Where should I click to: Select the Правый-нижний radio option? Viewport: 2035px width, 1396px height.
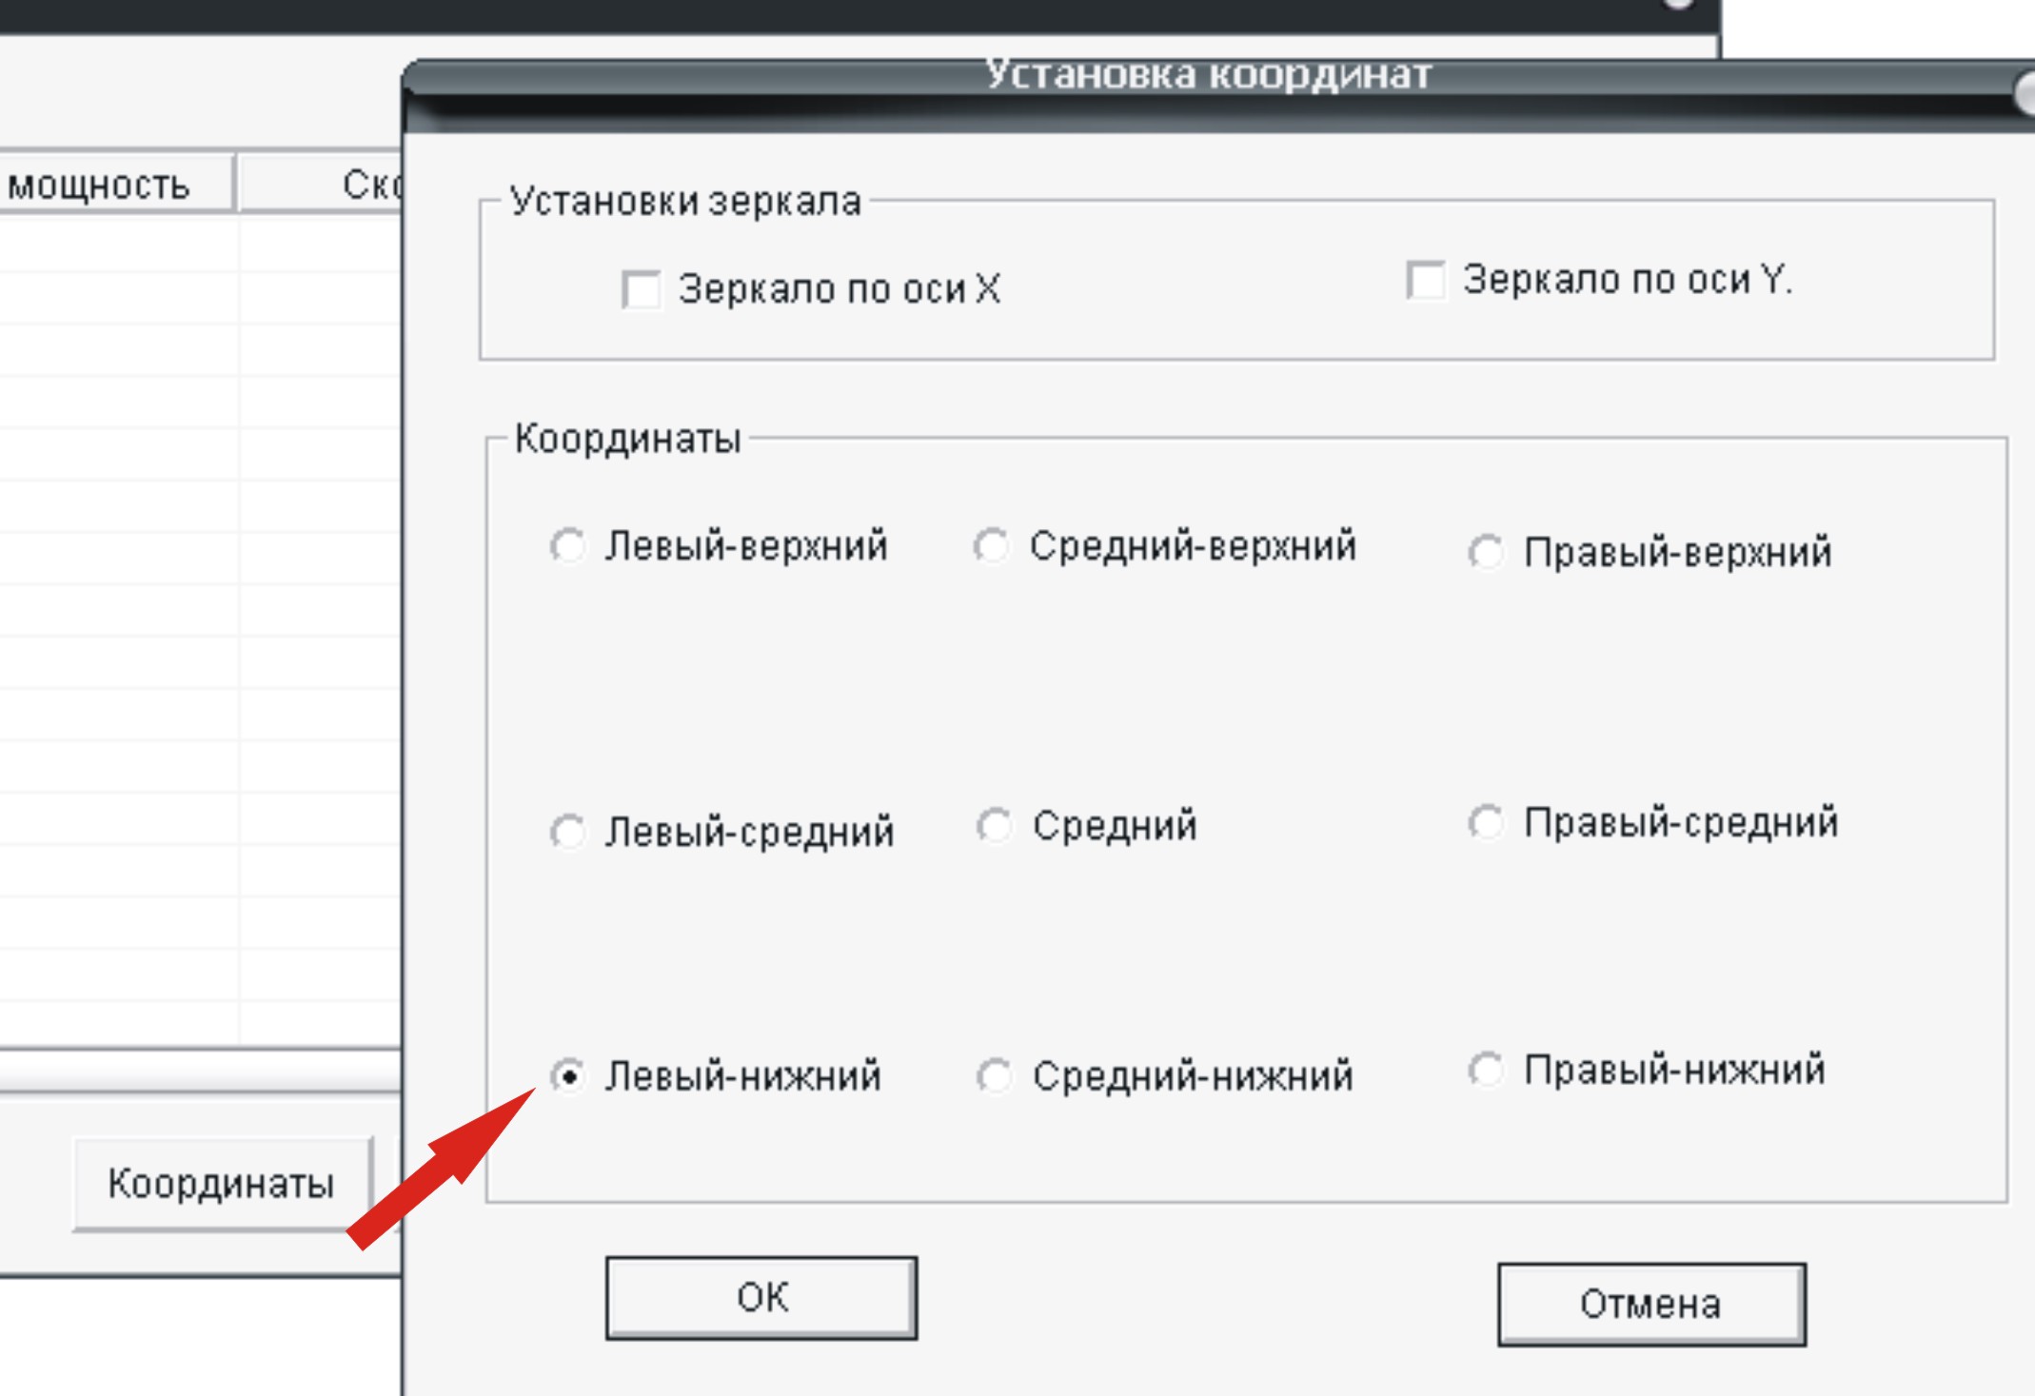[1486, 1070]
